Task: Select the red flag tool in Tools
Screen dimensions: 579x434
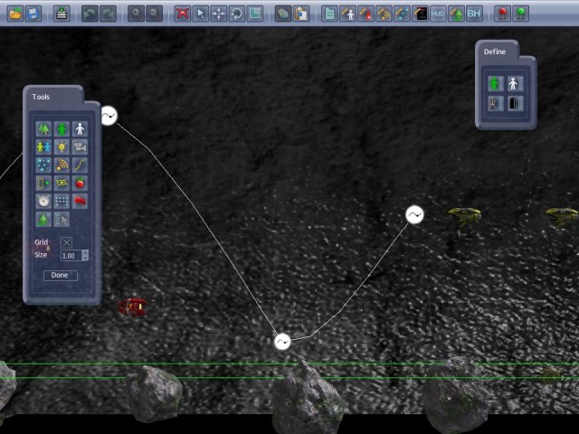Action: tap(80, 201)
